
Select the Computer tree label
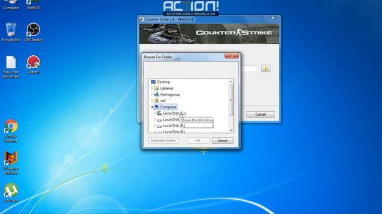tap(168, 107)
